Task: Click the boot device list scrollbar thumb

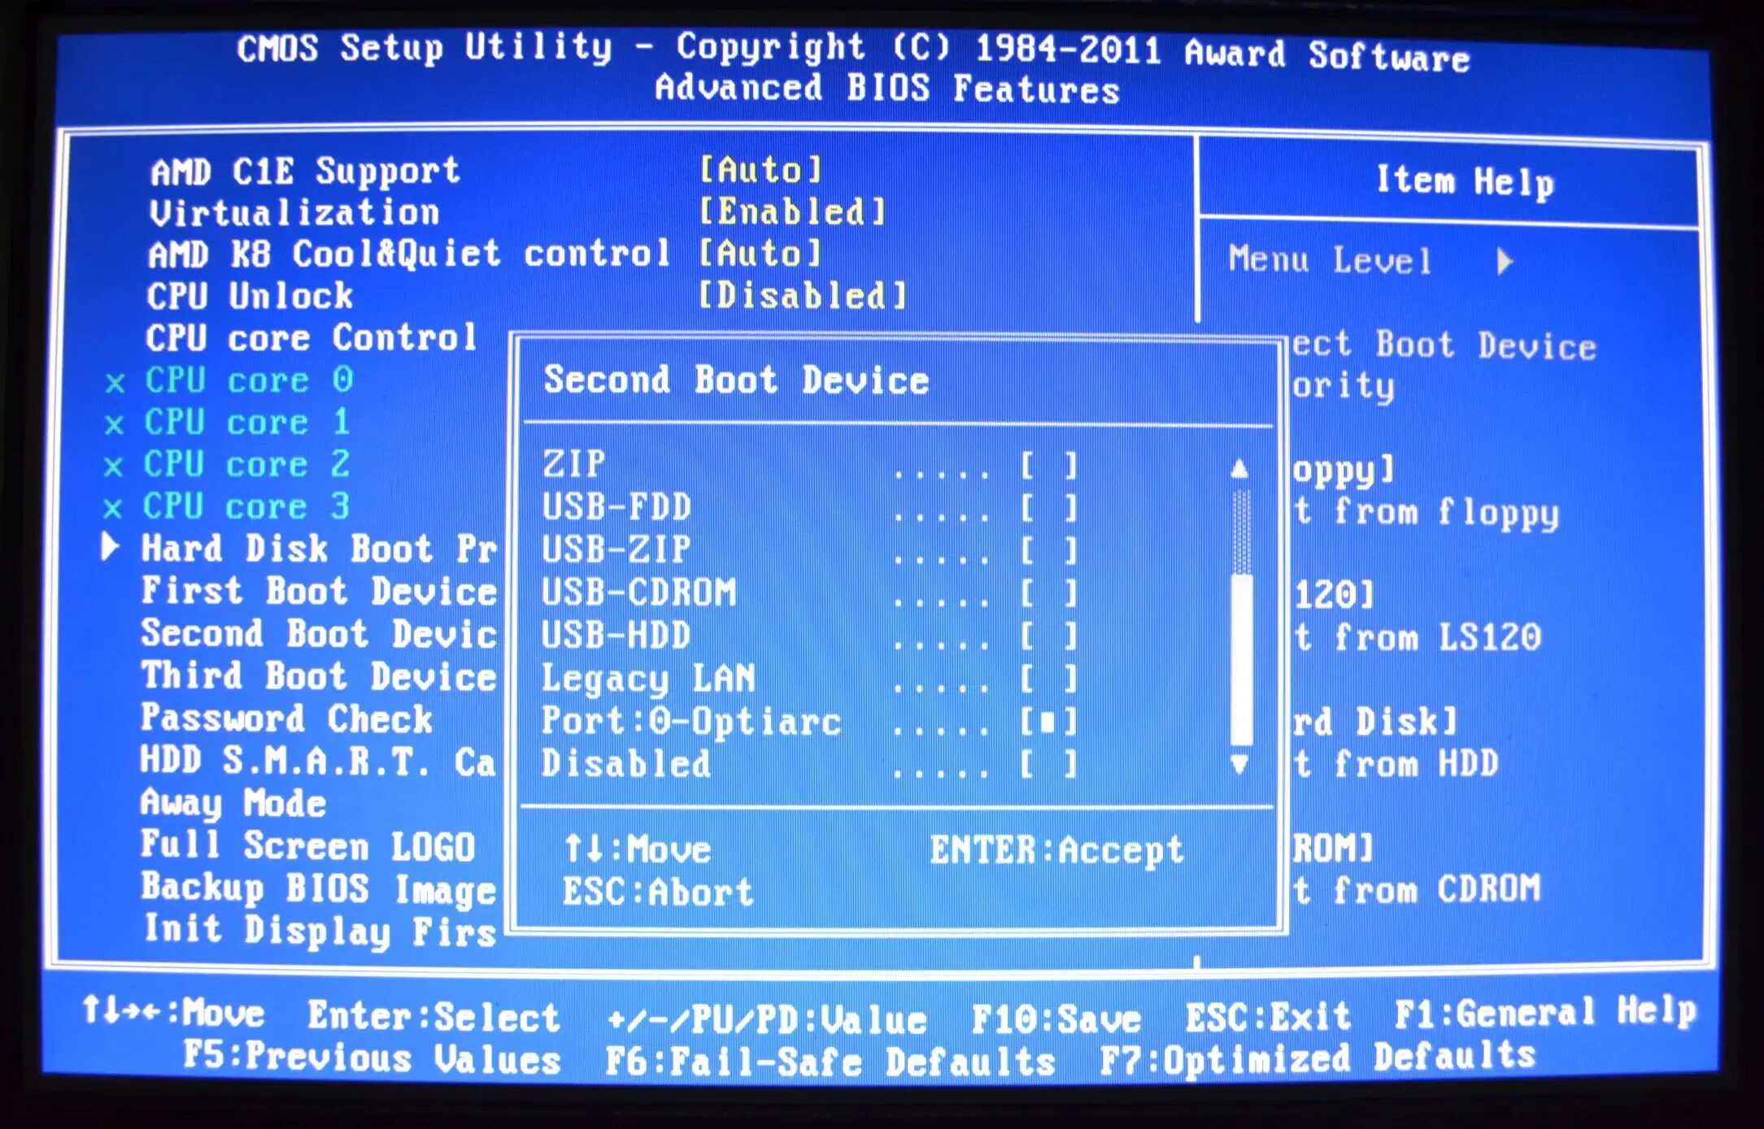Action: click(1240, 658)
